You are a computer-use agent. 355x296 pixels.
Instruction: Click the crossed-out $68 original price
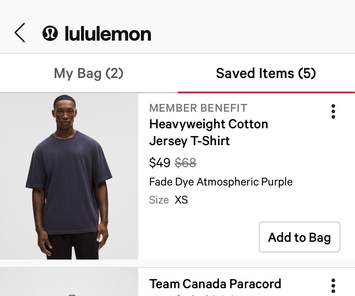pyautogui.click(x=185, y=163)
